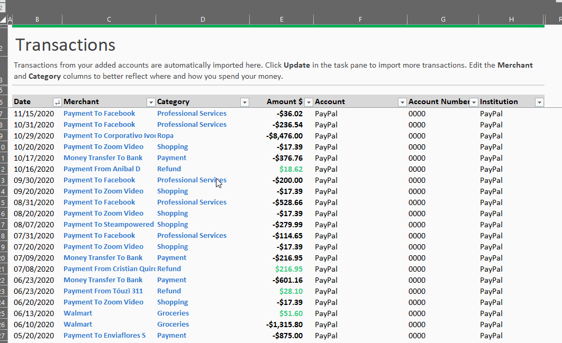Select the $18.62 refund amount cell

tap(291, 169)
